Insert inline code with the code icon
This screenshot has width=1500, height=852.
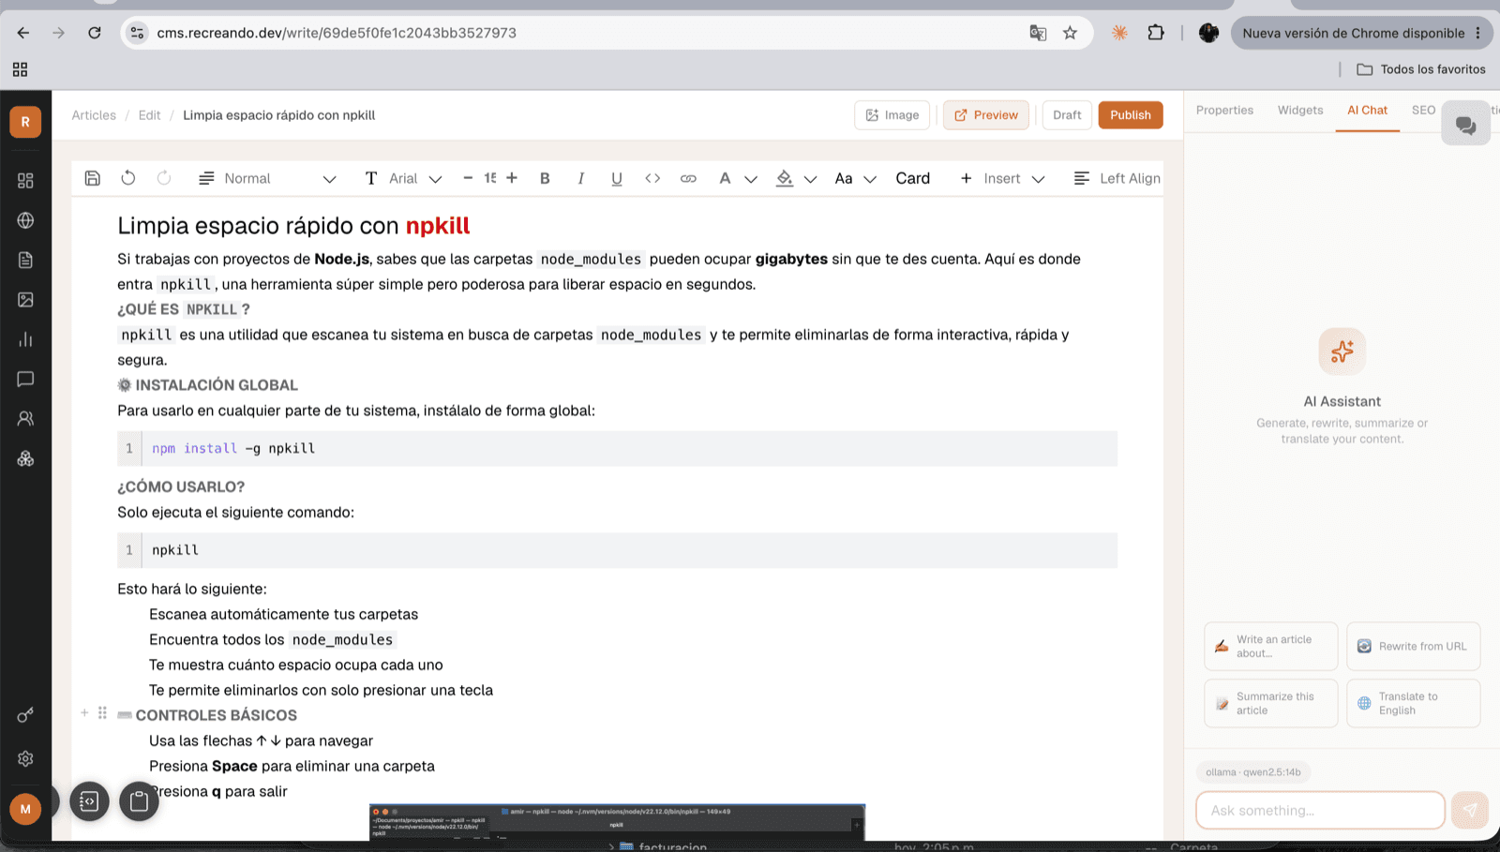coord(652,178)
